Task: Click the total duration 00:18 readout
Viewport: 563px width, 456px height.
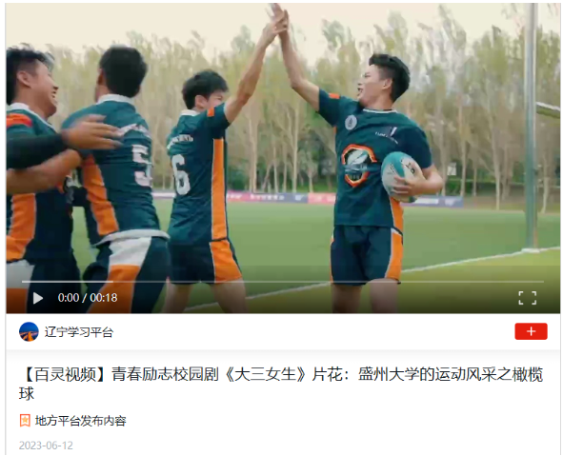Action: click(104, 298)
